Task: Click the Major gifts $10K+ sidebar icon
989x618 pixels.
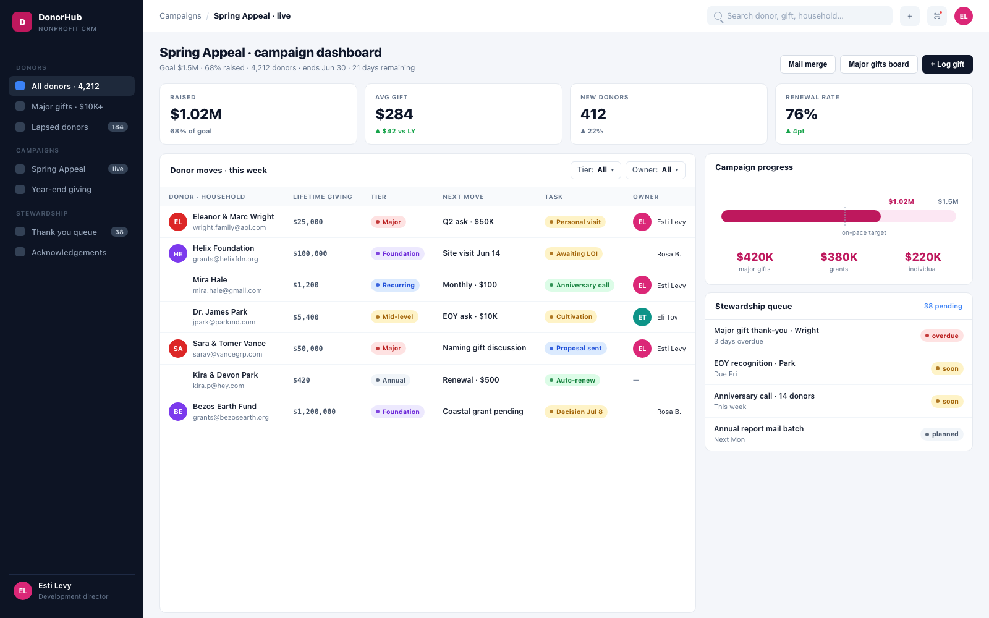Action: tap(20, 106)
